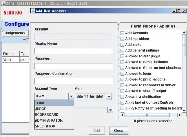The width and height of the screenshot is (188, 137).
Task: Click the Close button
Action: tap(118, 131)
